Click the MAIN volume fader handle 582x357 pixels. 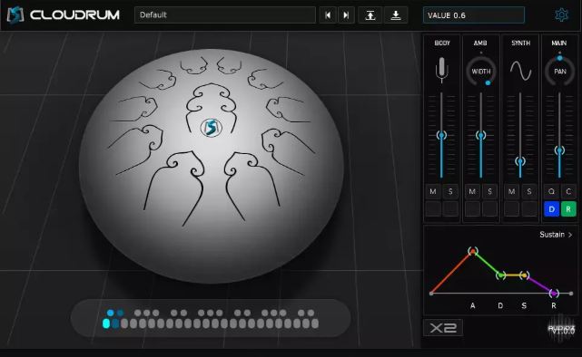click(559, 150)
